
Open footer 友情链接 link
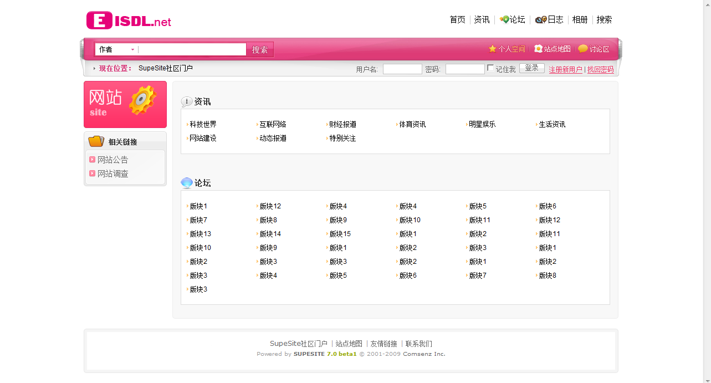tap(383, 344)
